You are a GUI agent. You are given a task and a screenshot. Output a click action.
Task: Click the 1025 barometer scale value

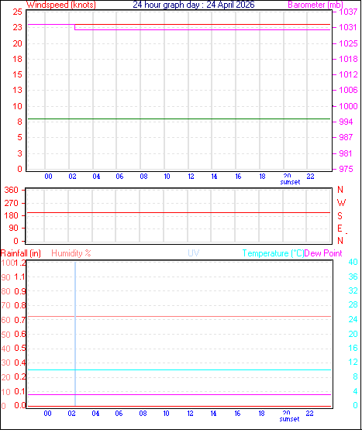(348, 43)
